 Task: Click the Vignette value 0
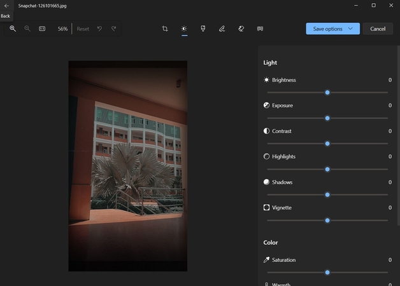[x=390, y=208]
